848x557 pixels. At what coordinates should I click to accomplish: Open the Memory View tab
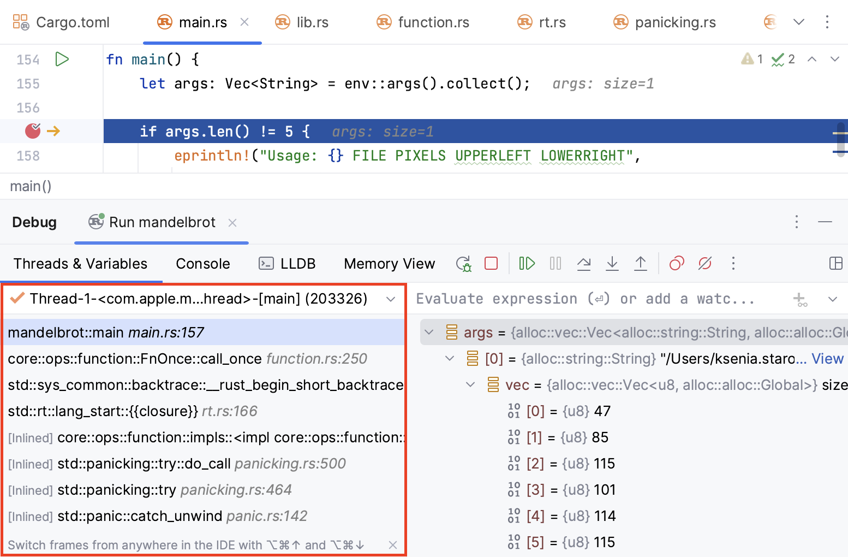coord(390,264)
